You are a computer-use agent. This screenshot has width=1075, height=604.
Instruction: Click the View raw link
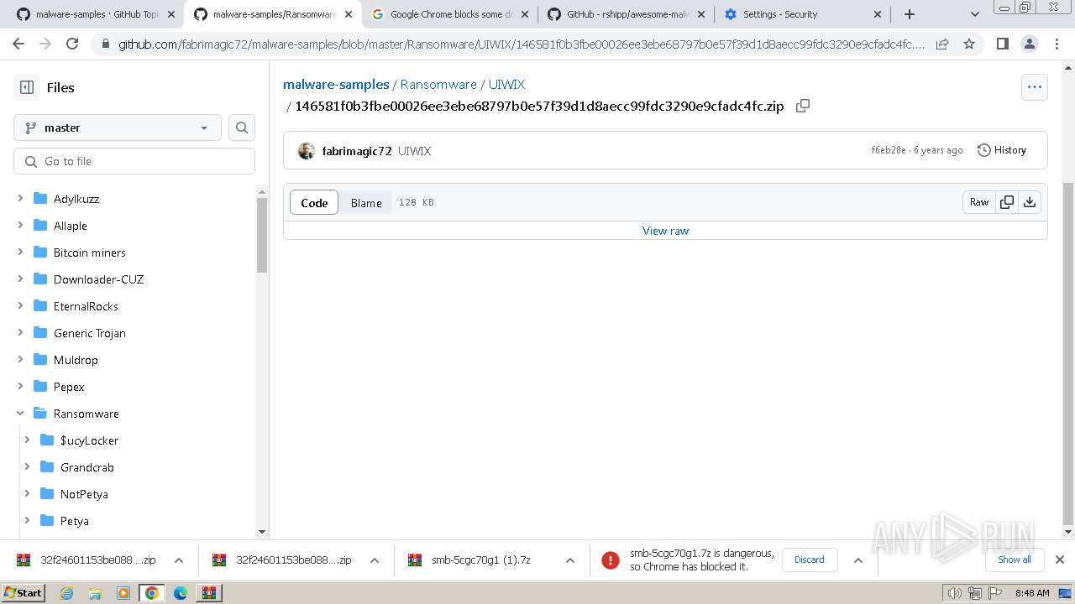click(x=665, y=231)
